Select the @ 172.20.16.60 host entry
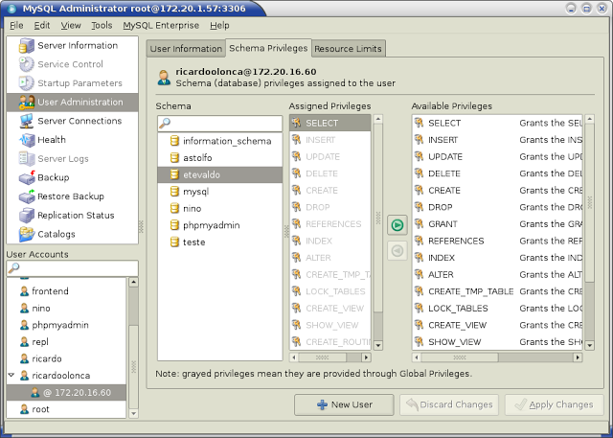 66,392
